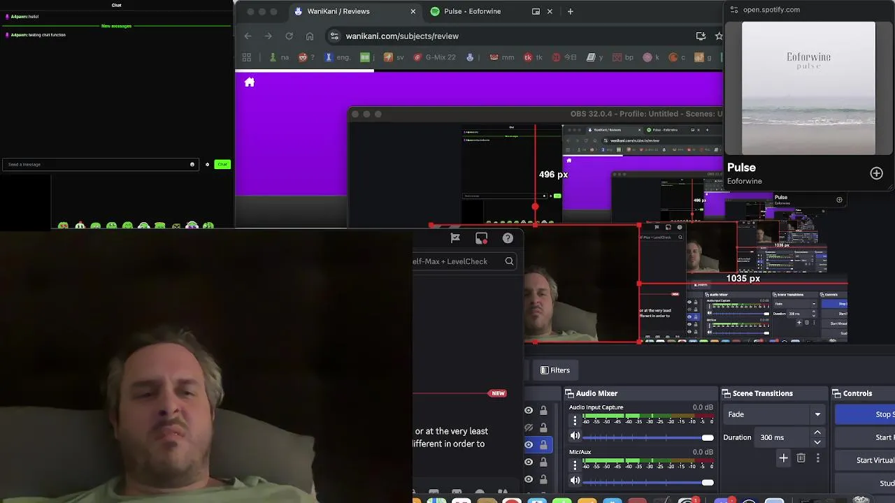Toggle visibility of the first source
The width and height of the screenshot is (895, 503).
[529, 411]
